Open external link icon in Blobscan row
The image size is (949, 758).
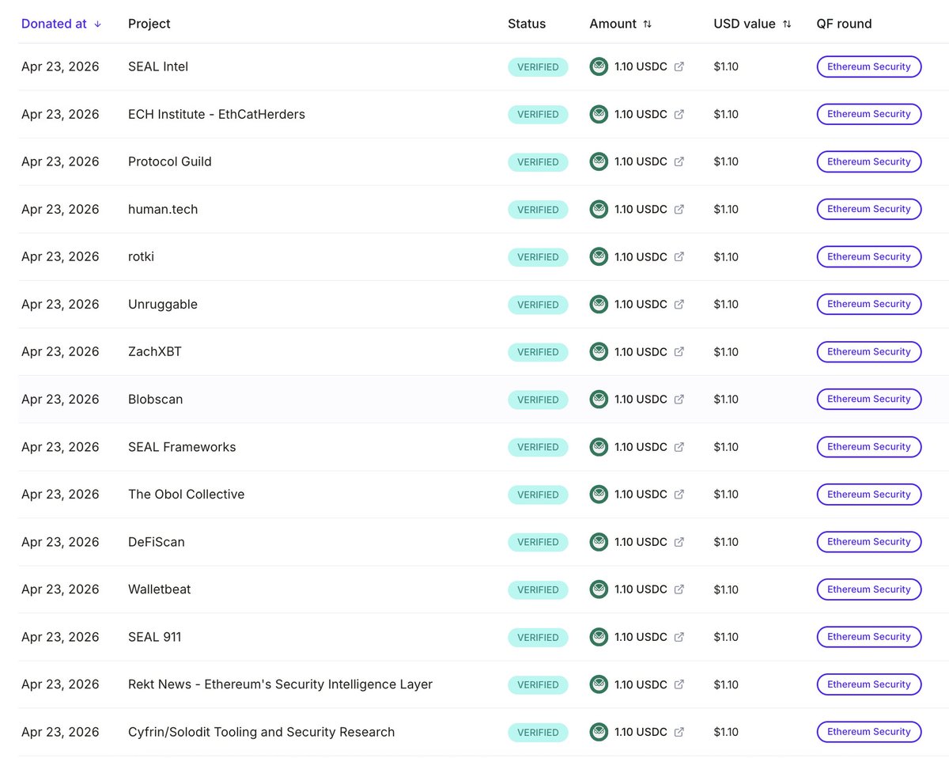point(679,399)
